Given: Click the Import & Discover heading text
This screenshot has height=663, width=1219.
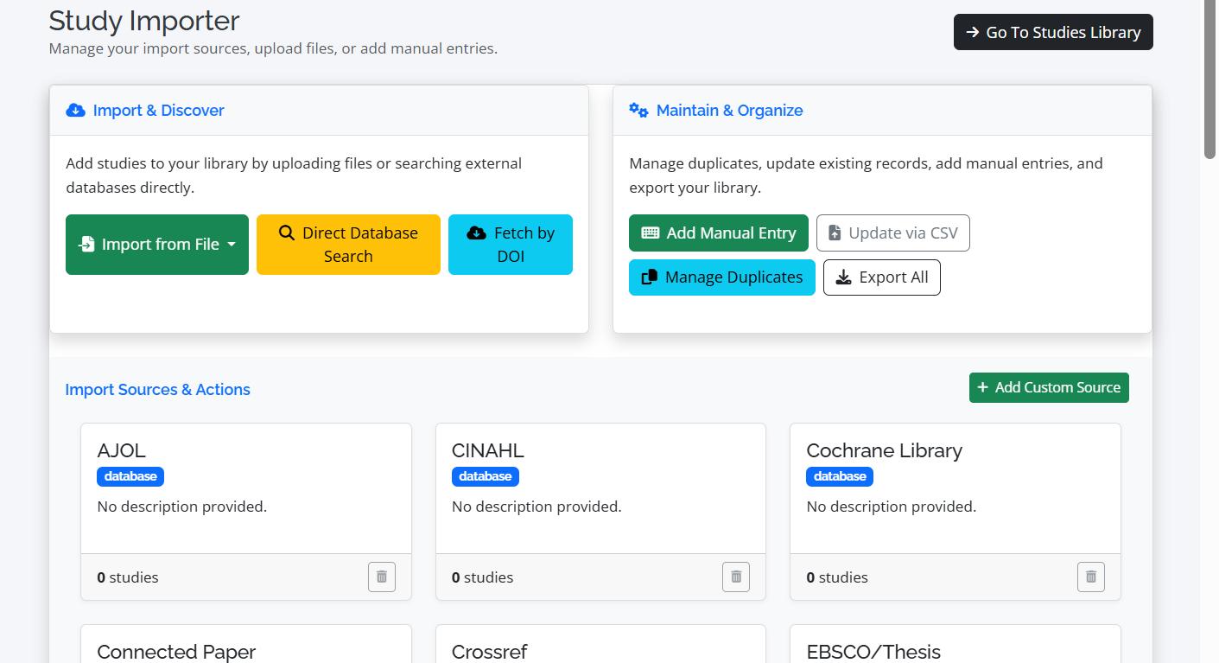Looking at the screenshot, I should point(159,111).
